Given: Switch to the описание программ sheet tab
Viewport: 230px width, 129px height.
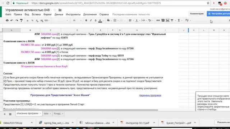Looking at the screenshot, I should (29, 114).
